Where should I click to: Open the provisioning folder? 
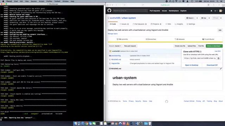[x=116, y=56]
